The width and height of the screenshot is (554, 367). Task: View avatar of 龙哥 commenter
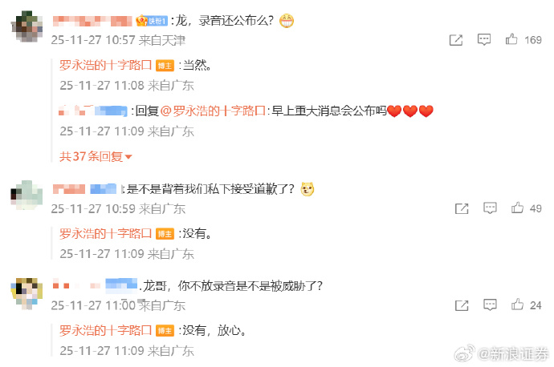(x=26, y=293)
